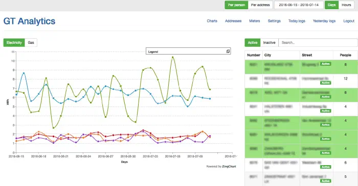The image size is (358, 186).
Task: Select the address row with 6 people
Action: pos(301,165)
